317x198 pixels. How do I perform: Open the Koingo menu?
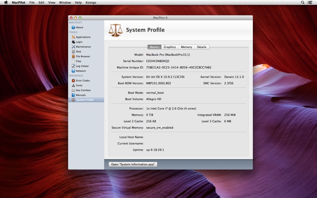[91, 2]
